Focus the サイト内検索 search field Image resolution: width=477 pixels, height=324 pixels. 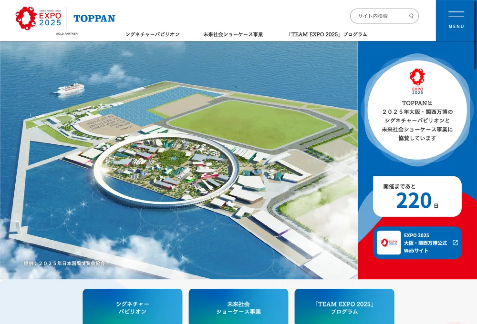pyautogui.click(x=384, y=16)
